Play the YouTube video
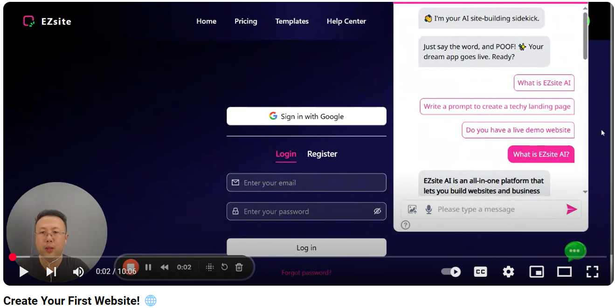615x308 pixels. click(24, 272)
